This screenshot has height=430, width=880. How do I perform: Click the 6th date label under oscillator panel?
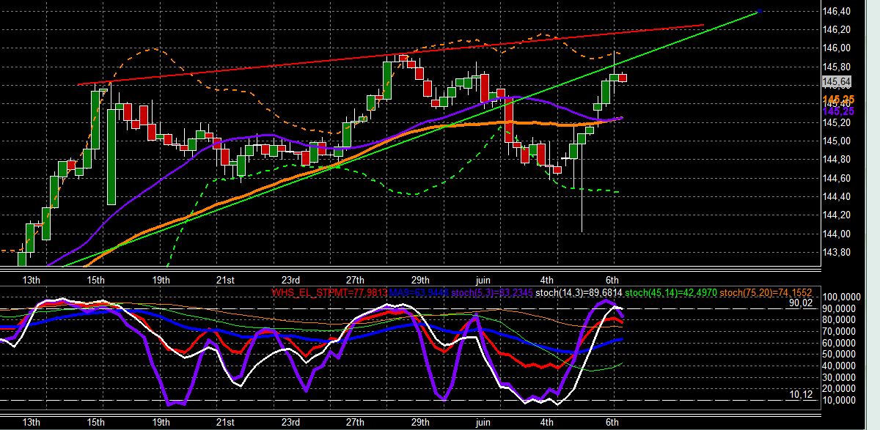pos(612,423)
